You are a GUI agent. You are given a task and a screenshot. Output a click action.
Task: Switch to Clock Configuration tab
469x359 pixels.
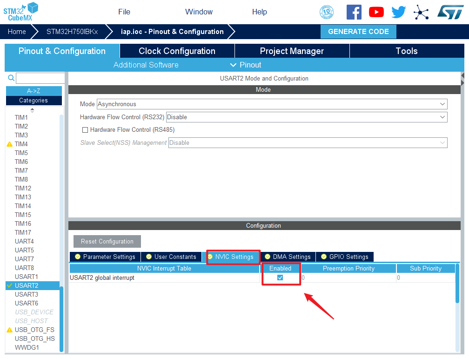177,51
